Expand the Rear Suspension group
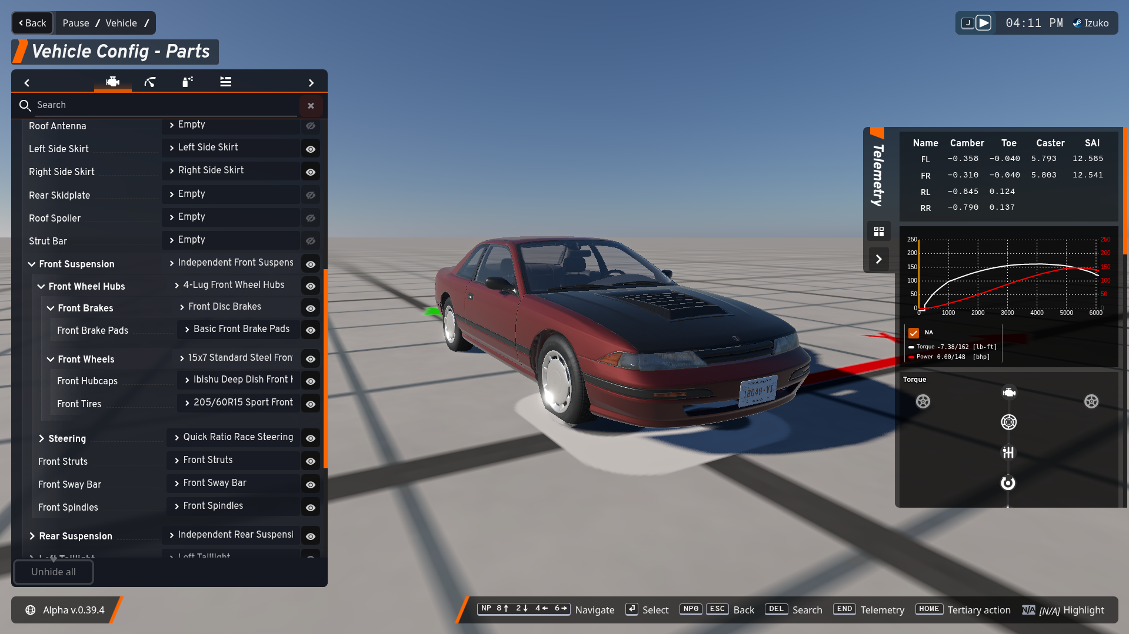This screenshot has height=634, width=1129. tap(32, 536)
